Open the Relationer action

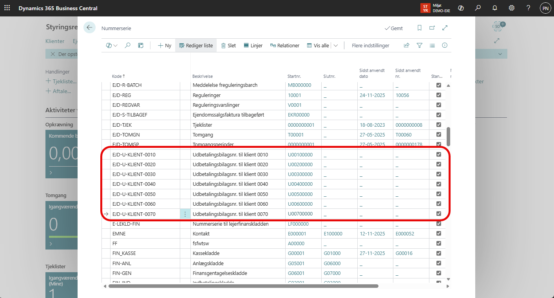tap(284, 45)
